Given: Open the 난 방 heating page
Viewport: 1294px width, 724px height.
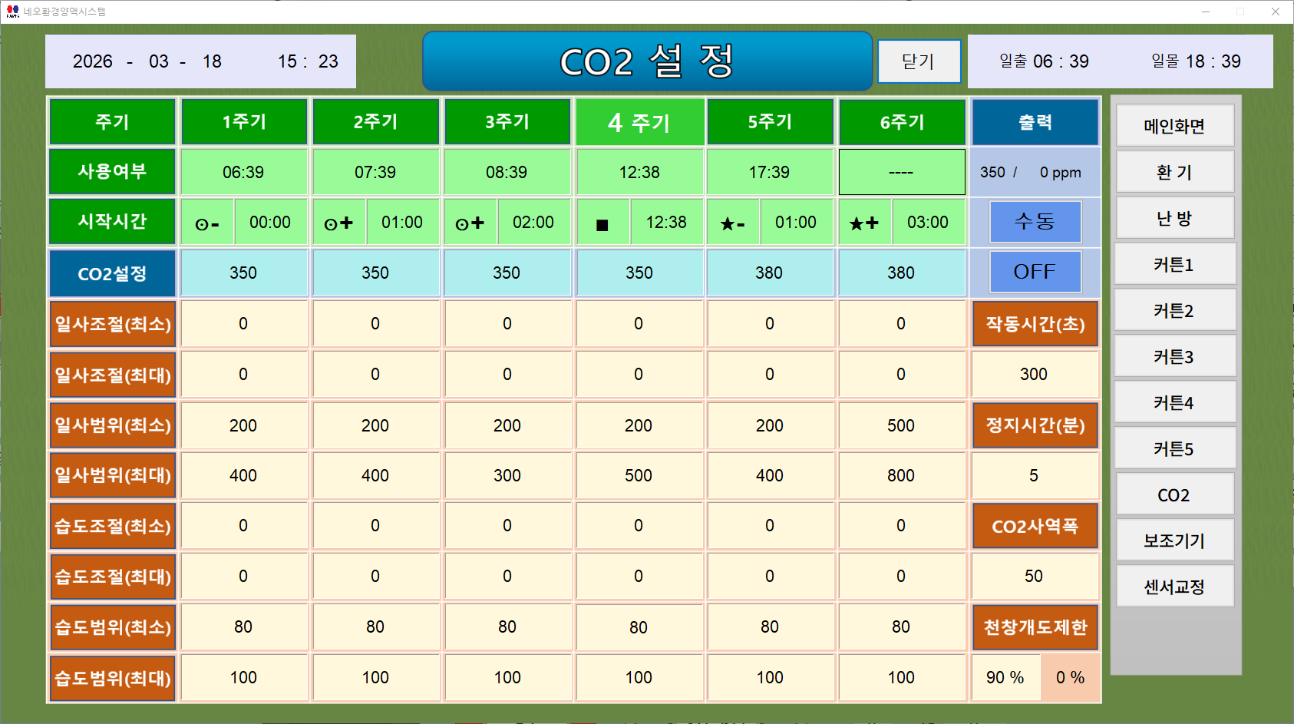Looking at the screenshot, I should tap(1174, 218).
